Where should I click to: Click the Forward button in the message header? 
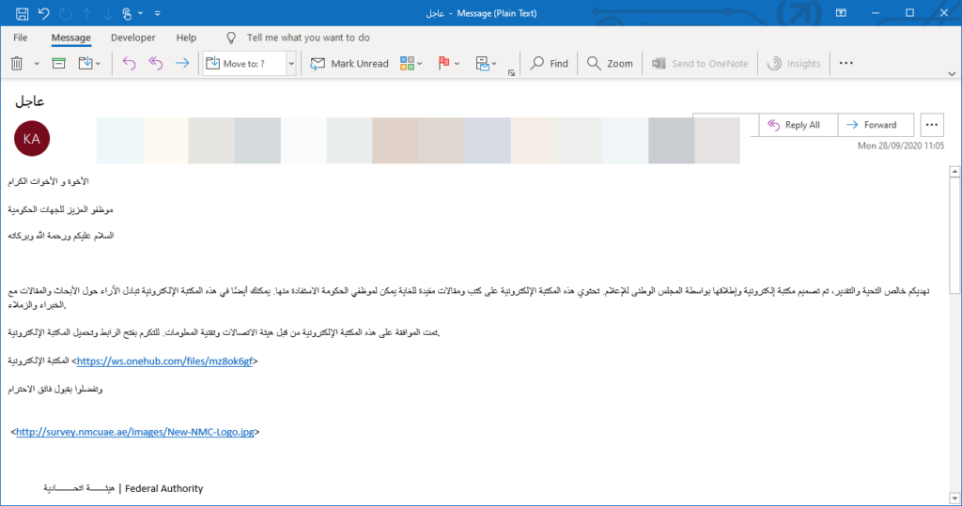(x=876, y=125)
